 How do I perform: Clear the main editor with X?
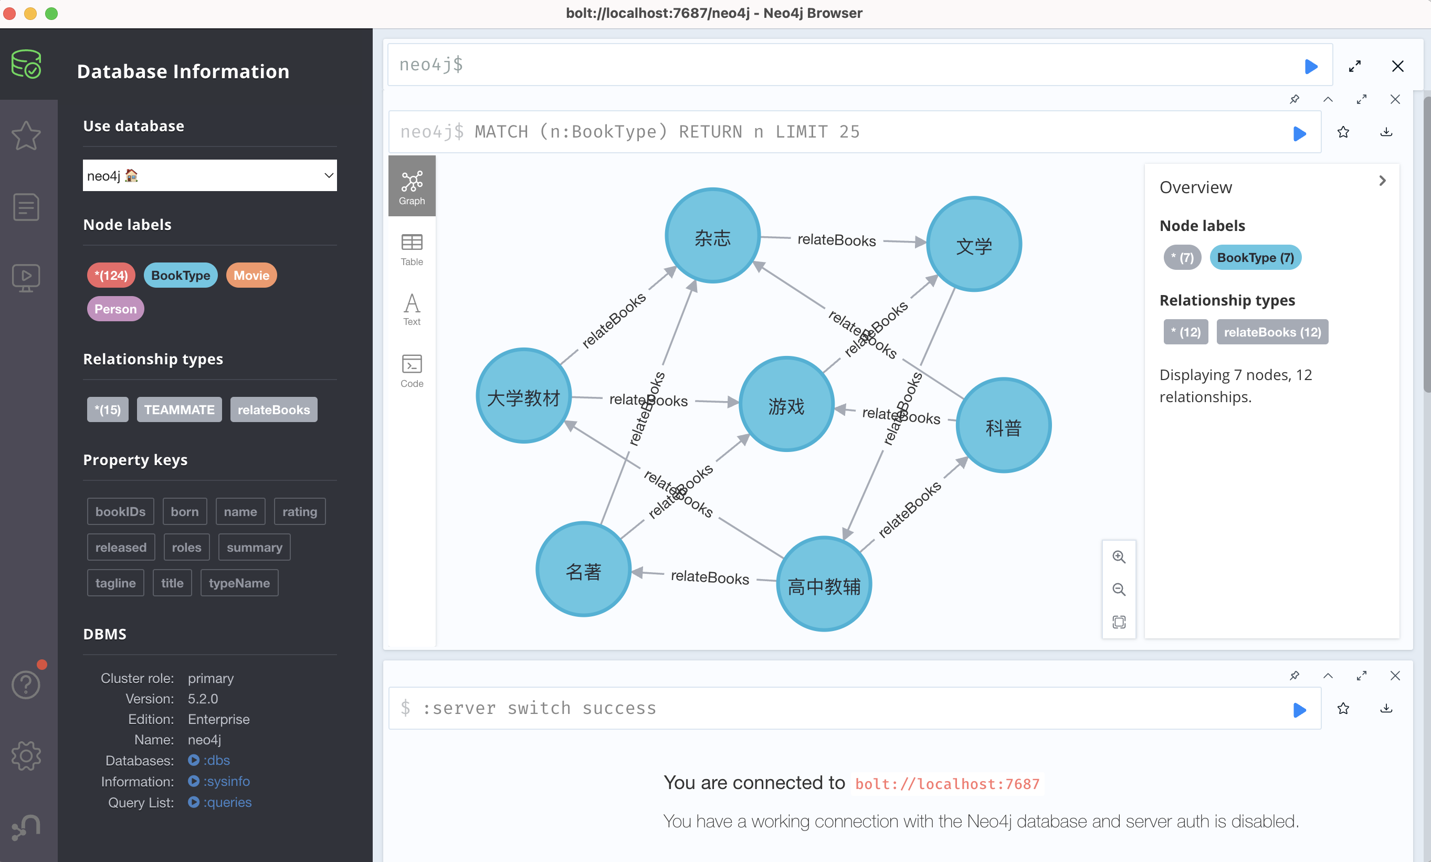point(1397,66)
